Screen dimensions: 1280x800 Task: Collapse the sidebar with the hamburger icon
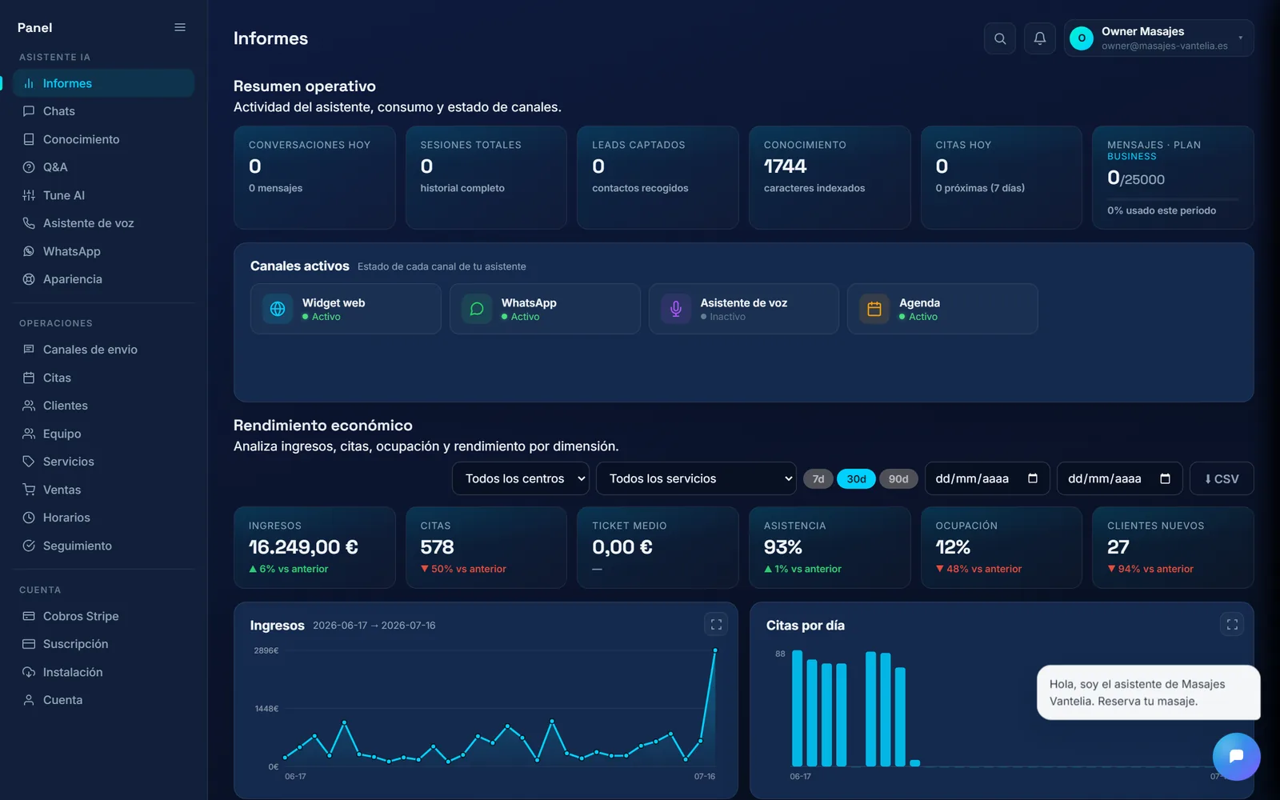(x=180, y=27)
